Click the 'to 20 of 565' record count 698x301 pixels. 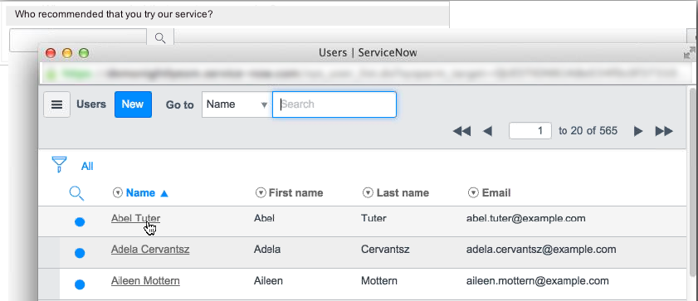click(x=588, y=131)
